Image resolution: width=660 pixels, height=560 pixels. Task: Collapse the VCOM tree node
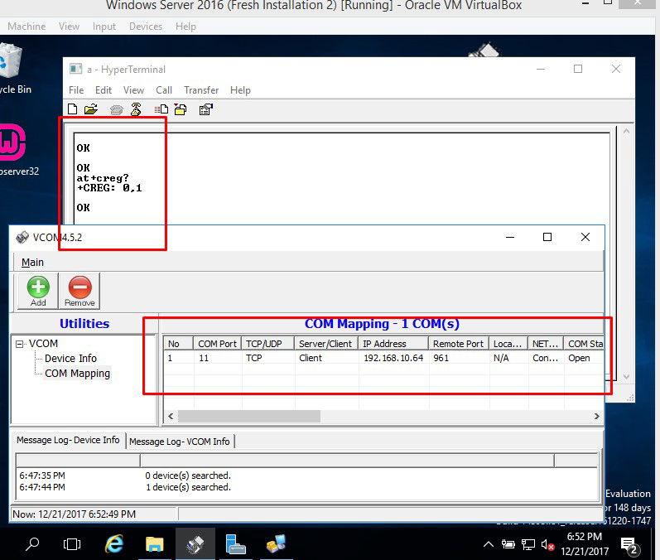[x=22, y=344]
